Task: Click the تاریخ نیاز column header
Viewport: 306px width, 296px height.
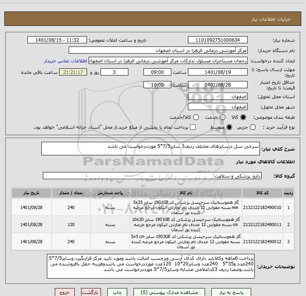Action: coord(31,193)
